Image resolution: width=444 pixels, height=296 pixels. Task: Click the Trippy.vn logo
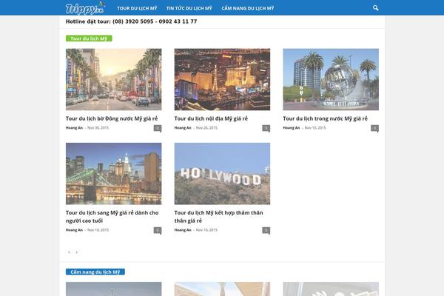point(85,8)
